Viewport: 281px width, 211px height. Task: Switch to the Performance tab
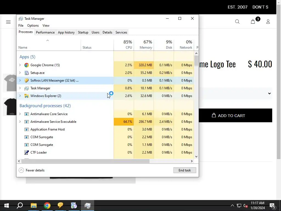coord(45,32)
